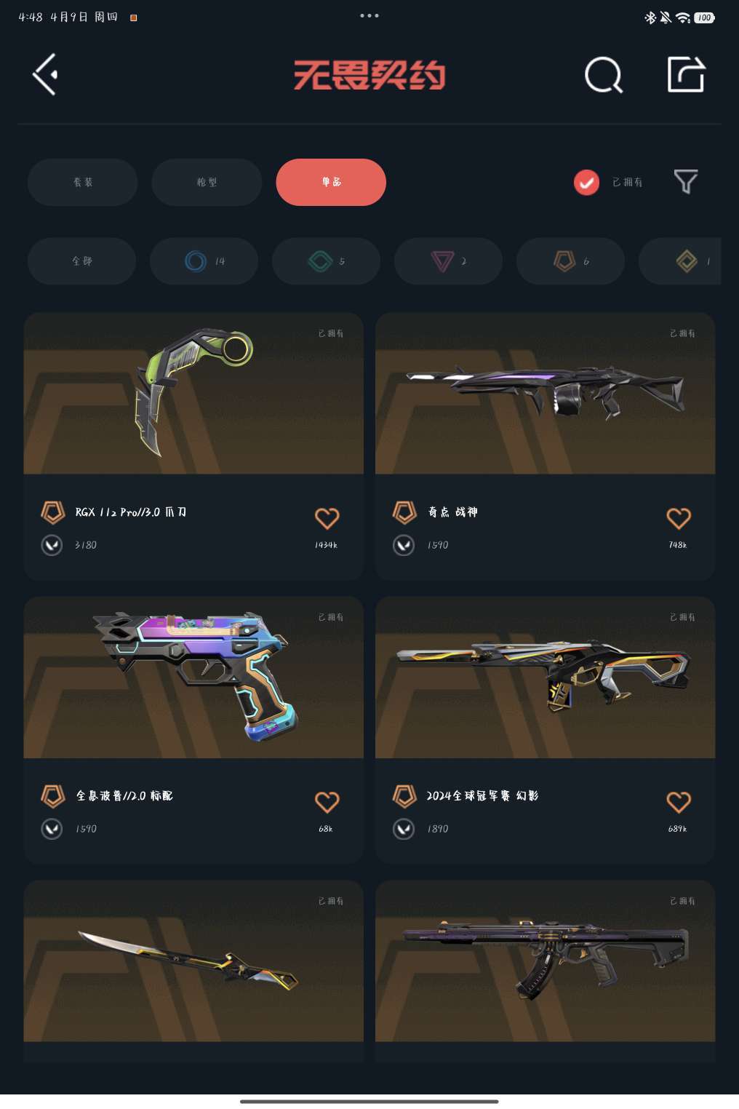
Task: Switch to the 套装 tab
Action: [x=83, y=182]
